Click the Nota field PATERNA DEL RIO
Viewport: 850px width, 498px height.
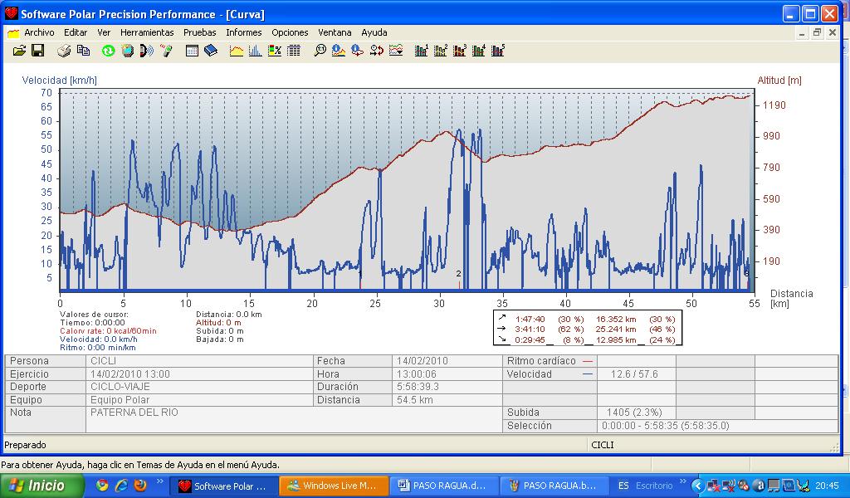(x=134, y=413)
